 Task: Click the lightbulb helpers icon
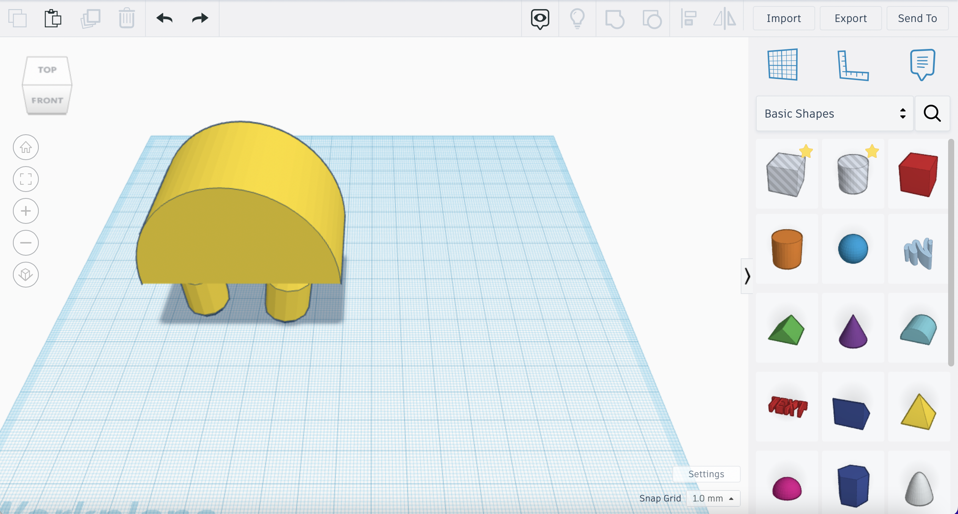(577, 18)
